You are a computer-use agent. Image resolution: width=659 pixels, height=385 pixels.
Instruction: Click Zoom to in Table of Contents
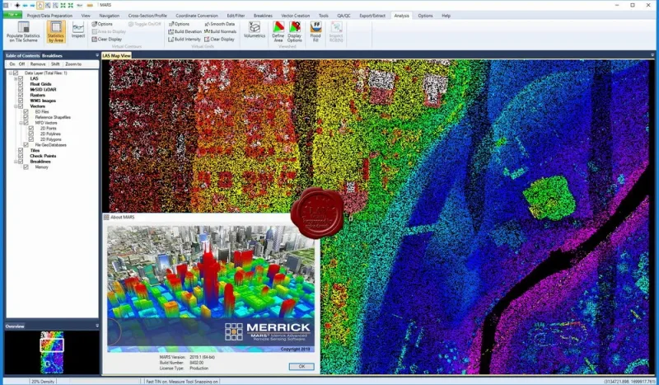[x=73, y=64]
